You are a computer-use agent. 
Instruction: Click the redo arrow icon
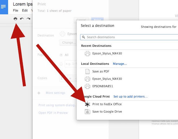[28, 19]
